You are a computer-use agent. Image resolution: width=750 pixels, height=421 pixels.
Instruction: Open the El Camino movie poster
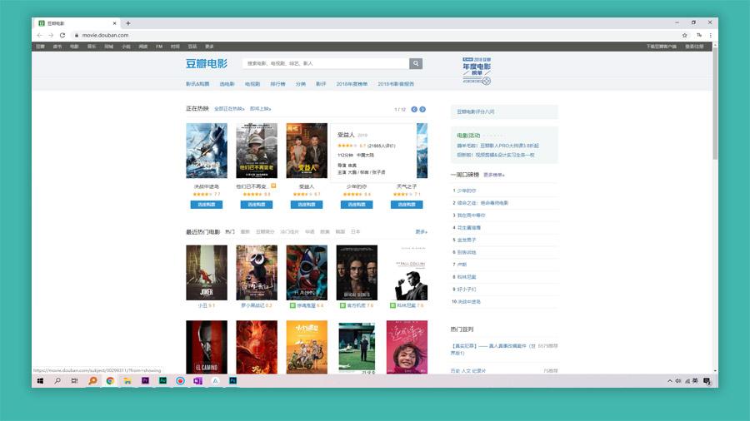tap(207, 347)
